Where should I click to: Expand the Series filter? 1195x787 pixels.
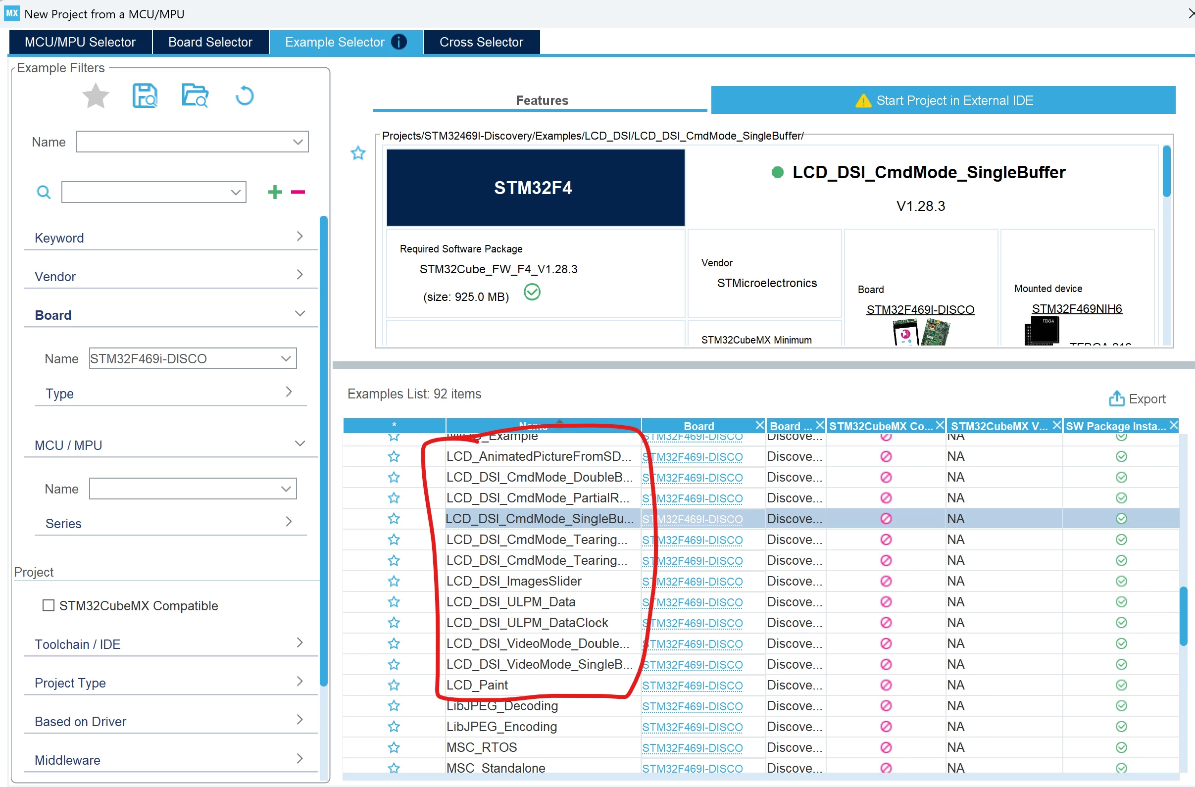point(171,523)
